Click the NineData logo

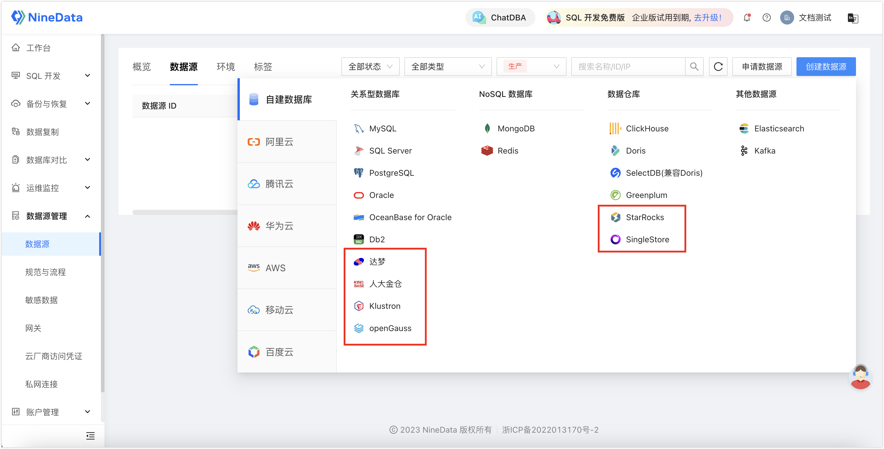(47, 17)
